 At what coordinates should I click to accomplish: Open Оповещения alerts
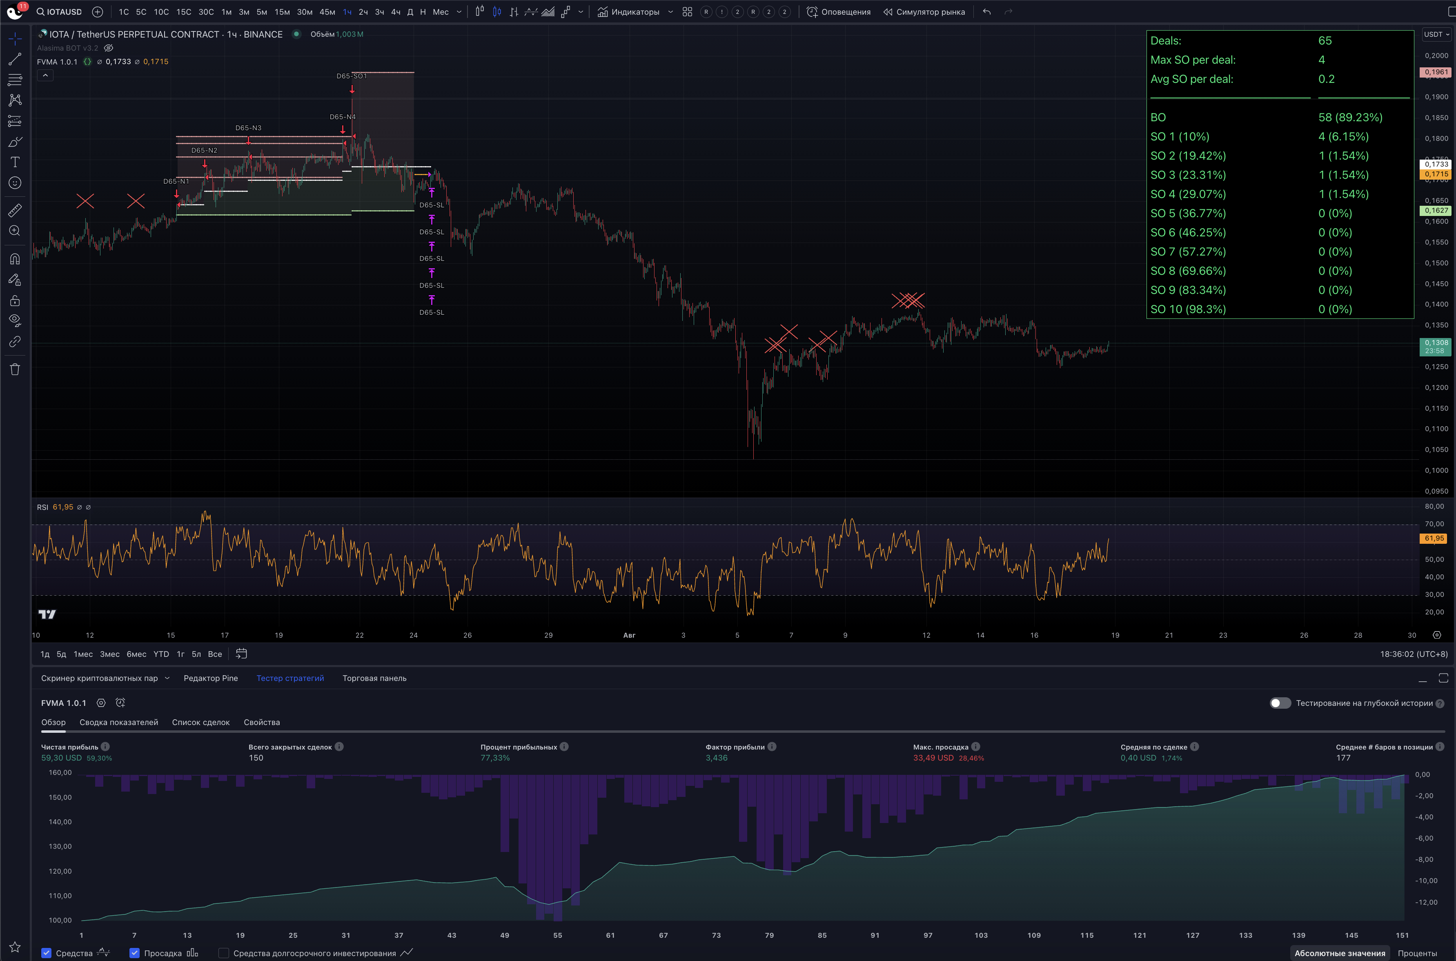pos(838,12)
